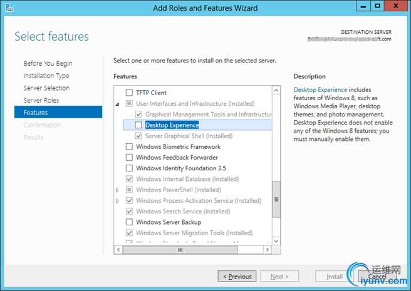Select the Windows Server Migration Tools (Installed) row
411x291 pixels.
click(194, 233)
